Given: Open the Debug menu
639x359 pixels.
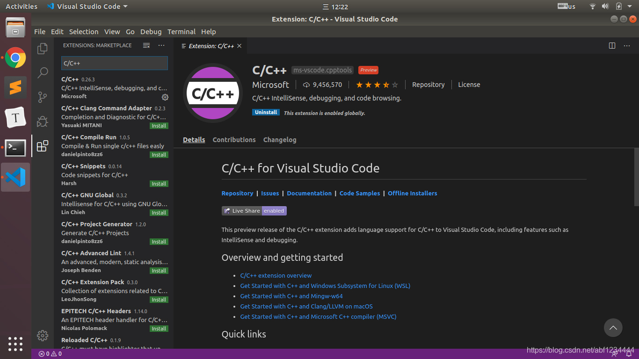Looking at the screenshot, I should tap(151, 32).
